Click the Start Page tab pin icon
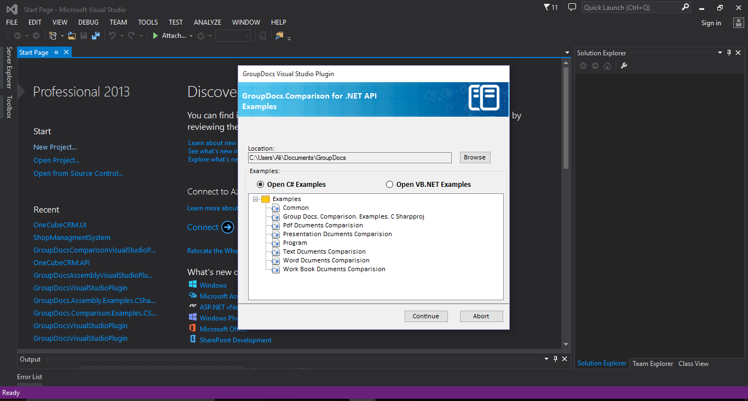 pyautogui.click(x=56, y=53)
